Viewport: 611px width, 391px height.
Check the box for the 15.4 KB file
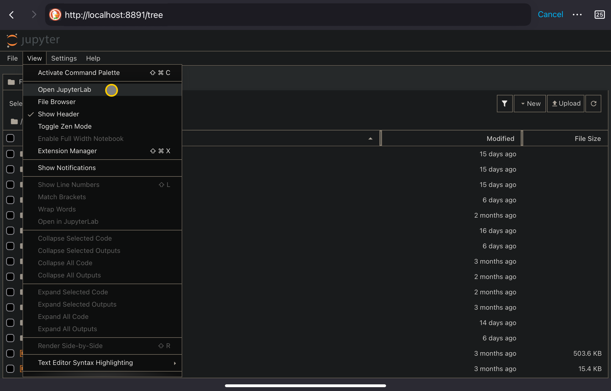point(10,369)
